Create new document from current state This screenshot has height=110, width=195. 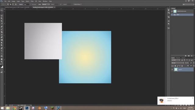click(x=186, y=56)
